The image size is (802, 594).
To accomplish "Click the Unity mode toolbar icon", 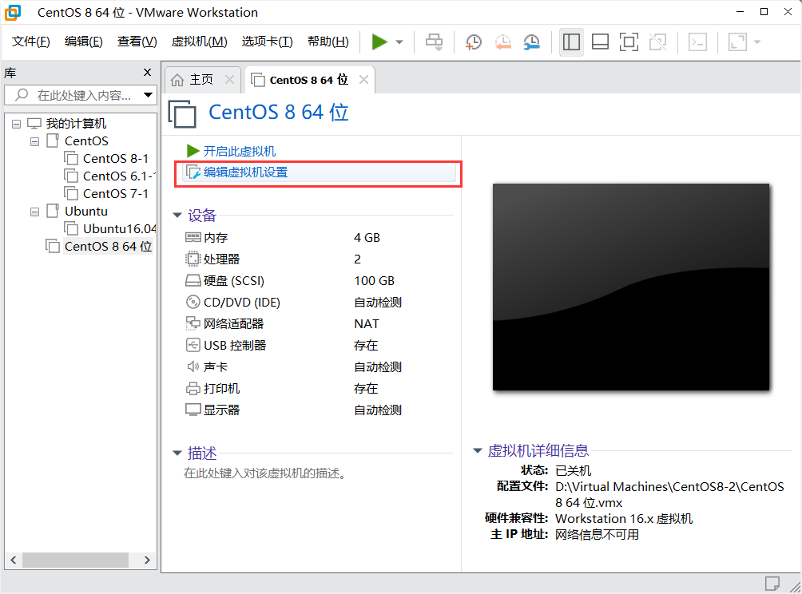I will 657,42.
